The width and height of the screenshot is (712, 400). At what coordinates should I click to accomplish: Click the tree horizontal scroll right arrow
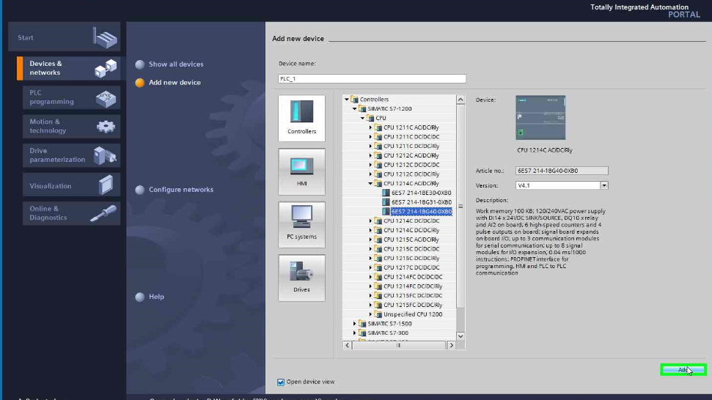click(x=452, y=346)
